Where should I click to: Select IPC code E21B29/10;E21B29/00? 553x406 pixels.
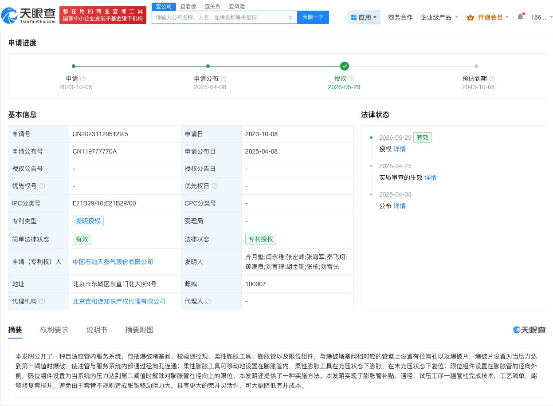(x=104, y=203)
